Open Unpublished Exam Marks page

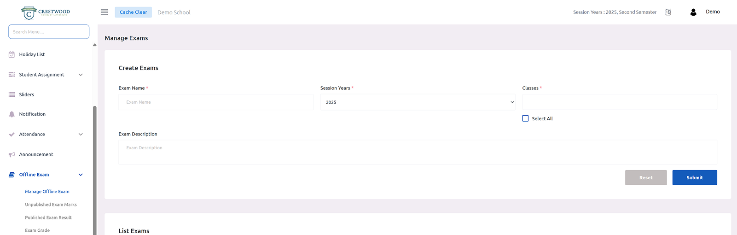[x=51, y=205]
